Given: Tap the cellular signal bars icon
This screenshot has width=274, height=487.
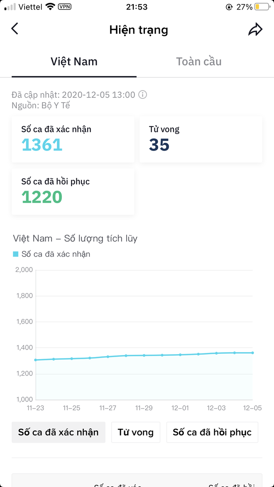Looking at the screenshot, I should 10,7.
